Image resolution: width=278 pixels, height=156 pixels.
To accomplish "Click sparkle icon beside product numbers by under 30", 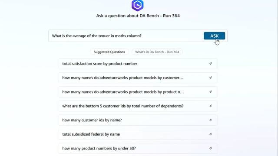I will pos(211,148).
